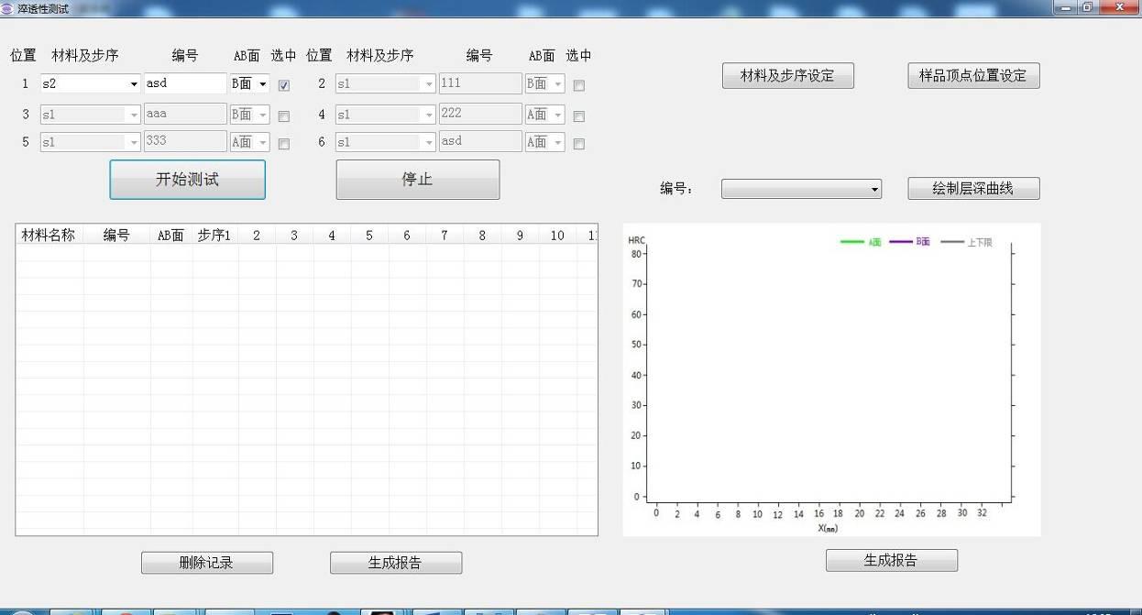The width and height of the screenshot is (1142, 615).
Task: Click 生成报告 below the data table
Action: tap(395, 563)
